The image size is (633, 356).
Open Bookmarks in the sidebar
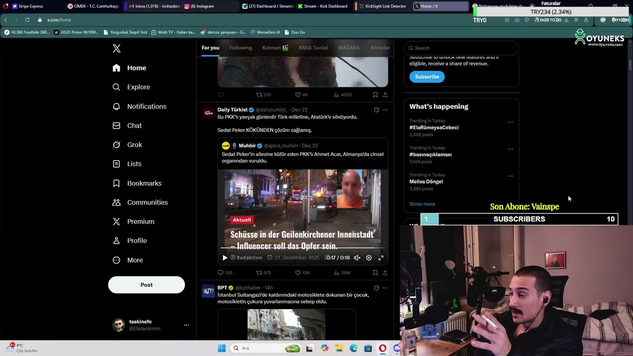click(x=137, y=183)
